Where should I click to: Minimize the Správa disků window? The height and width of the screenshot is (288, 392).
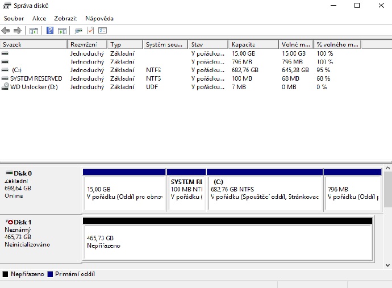[333, 6]
